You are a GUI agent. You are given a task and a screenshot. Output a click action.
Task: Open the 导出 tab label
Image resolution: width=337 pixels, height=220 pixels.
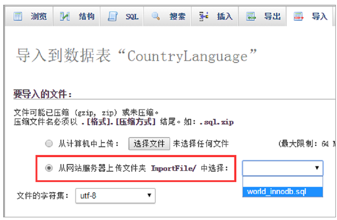(271, 16)
